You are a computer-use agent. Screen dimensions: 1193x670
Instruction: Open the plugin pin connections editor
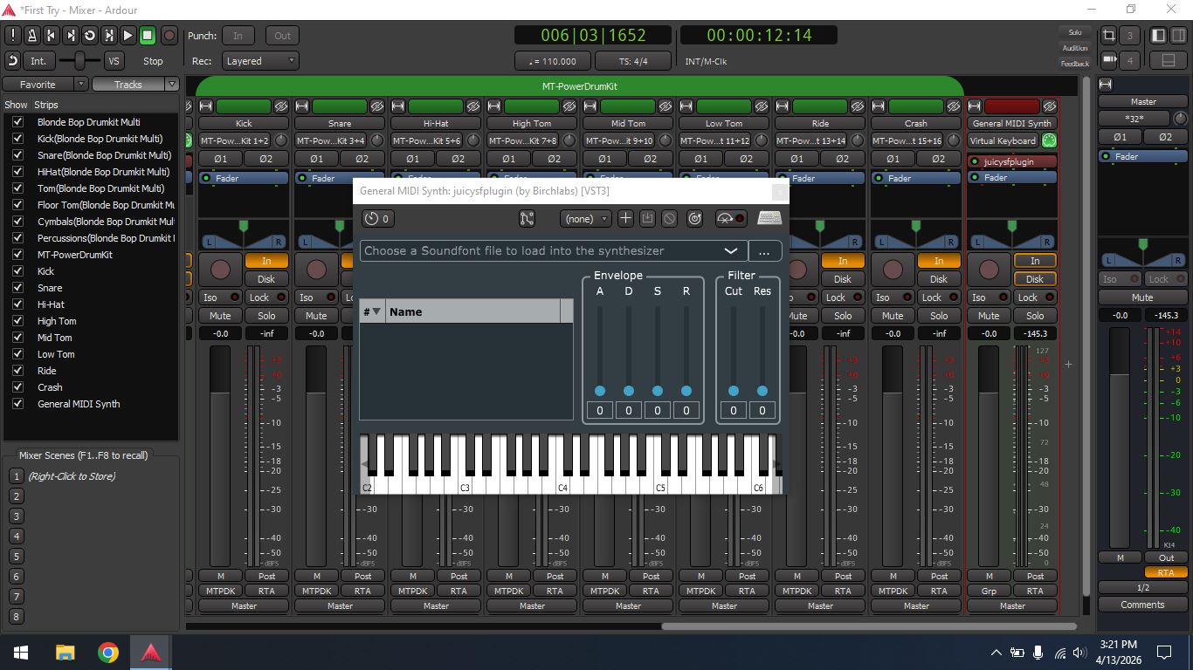pos(527,219)
